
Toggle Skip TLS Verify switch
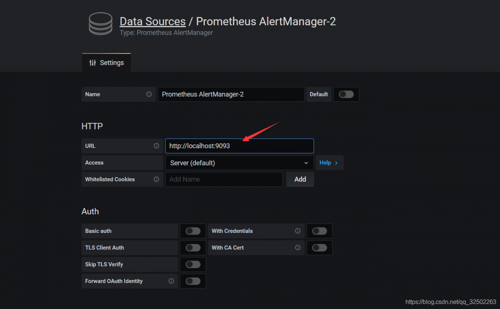(193, 265)
